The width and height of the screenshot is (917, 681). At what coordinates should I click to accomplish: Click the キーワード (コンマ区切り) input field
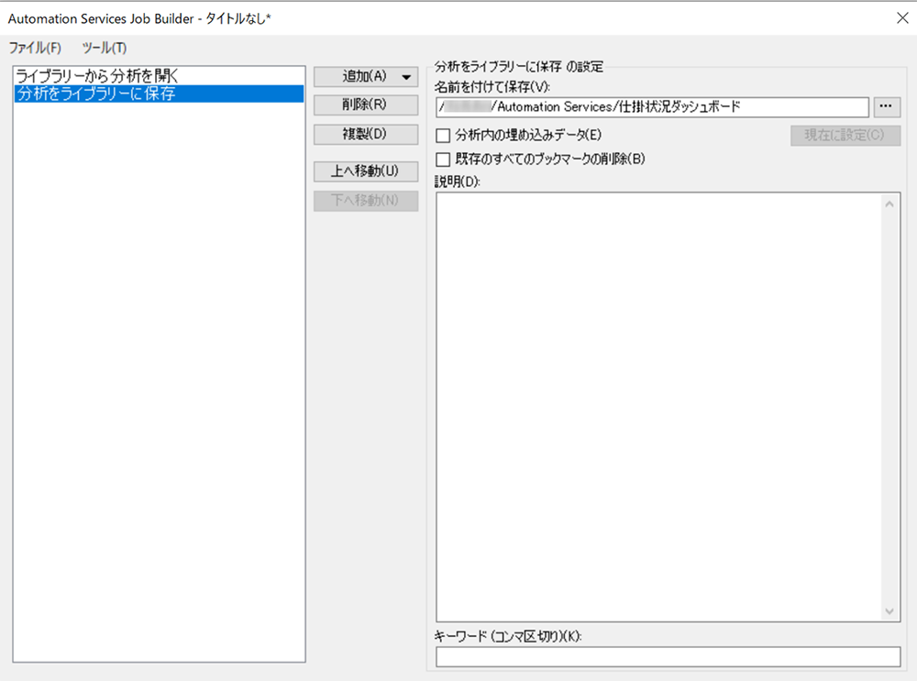(x=668, y=656)
